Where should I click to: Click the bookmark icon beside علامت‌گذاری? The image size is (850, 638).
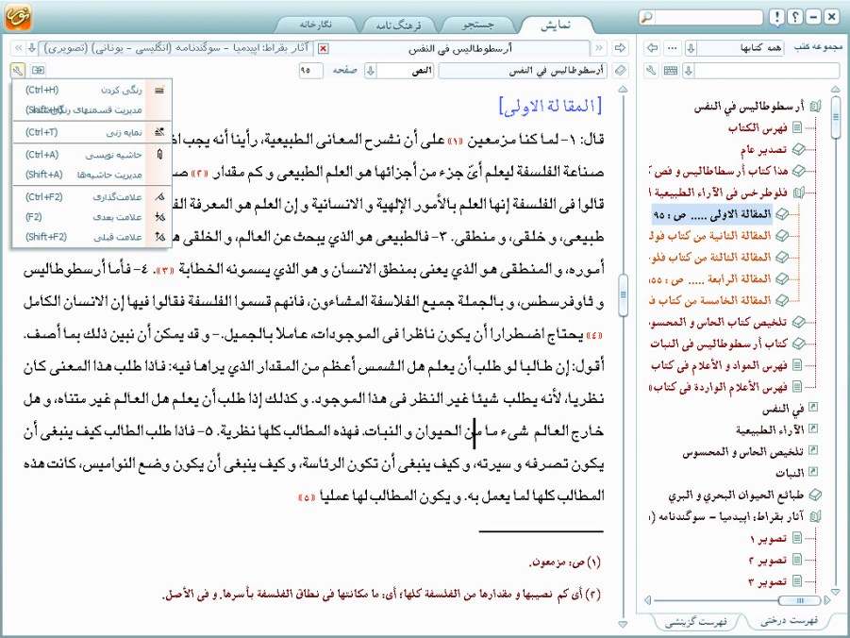click(x=159, y=196)
